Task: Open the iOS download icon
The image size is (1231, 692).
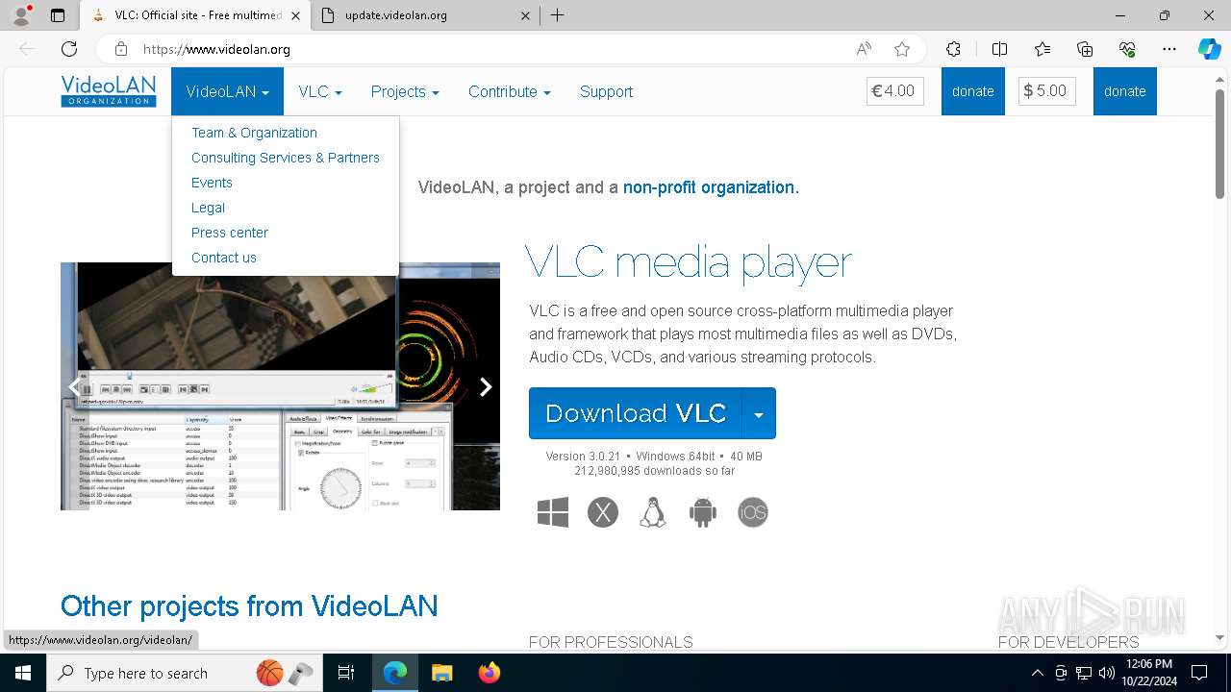Action: [x=753, y=512]
